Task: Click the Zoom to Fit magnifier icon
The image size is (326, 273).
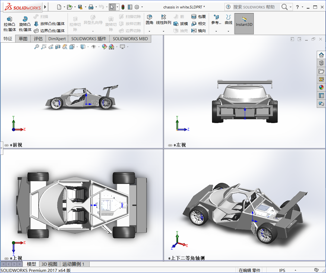Action: [37, 47]
